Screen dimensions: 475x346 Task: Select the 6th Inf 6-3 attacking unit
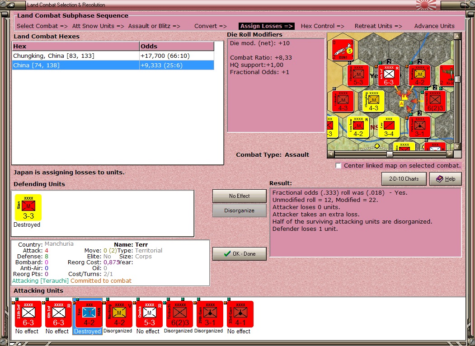[x=58, y=314]
